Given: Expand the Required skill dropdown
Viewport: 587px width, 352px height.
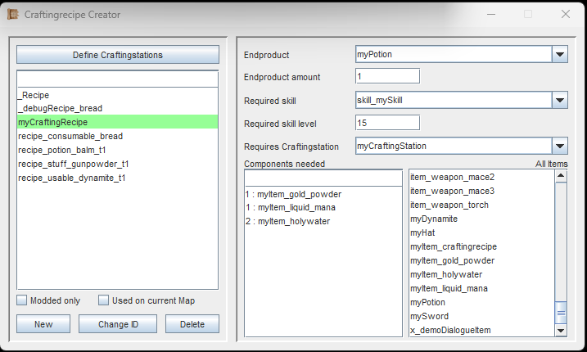Looking at the screenshot, I should pos(560,100).
